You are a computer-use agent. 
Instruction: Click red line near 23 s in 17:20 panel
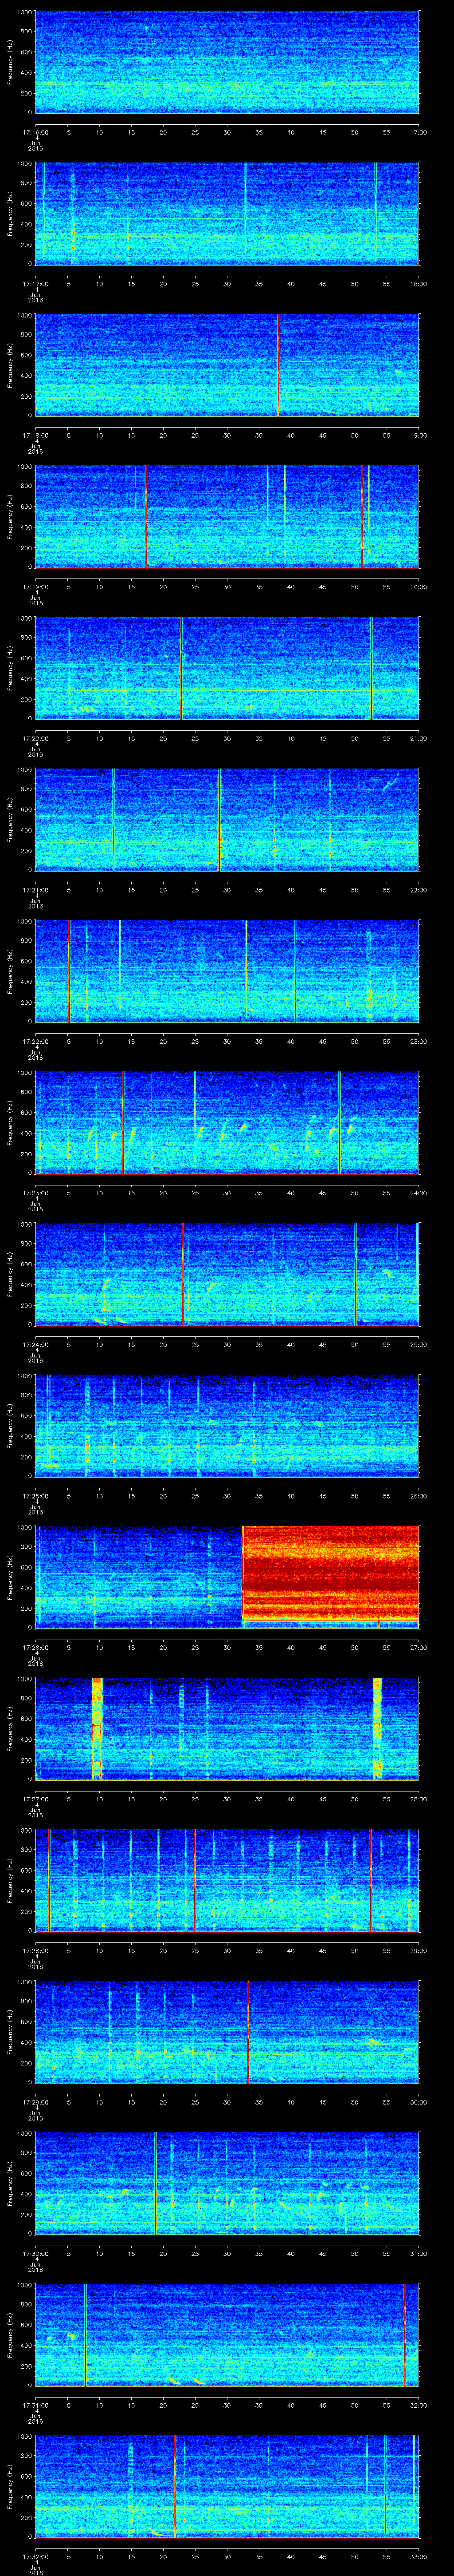(x=182, y=668)
